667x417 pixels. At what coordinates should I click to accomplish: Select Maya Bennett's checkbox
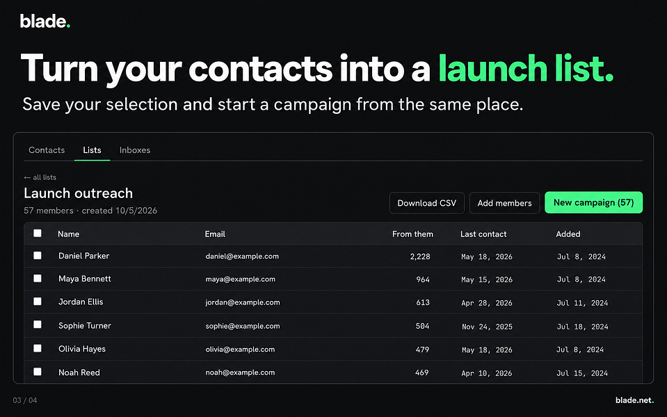tap(38, 278)
